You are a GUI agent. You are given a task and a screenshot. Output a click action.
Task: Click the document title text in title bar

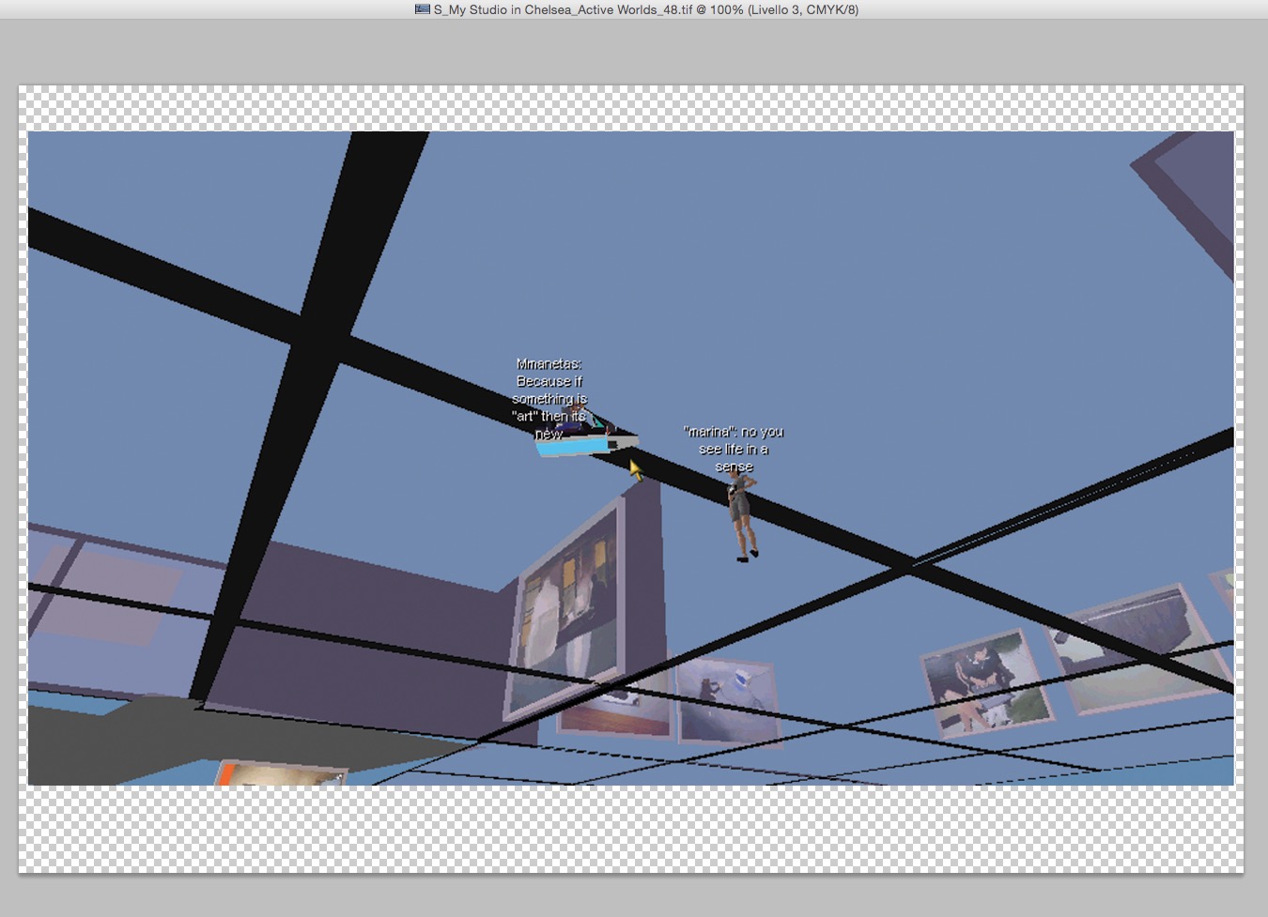point(645,9)
